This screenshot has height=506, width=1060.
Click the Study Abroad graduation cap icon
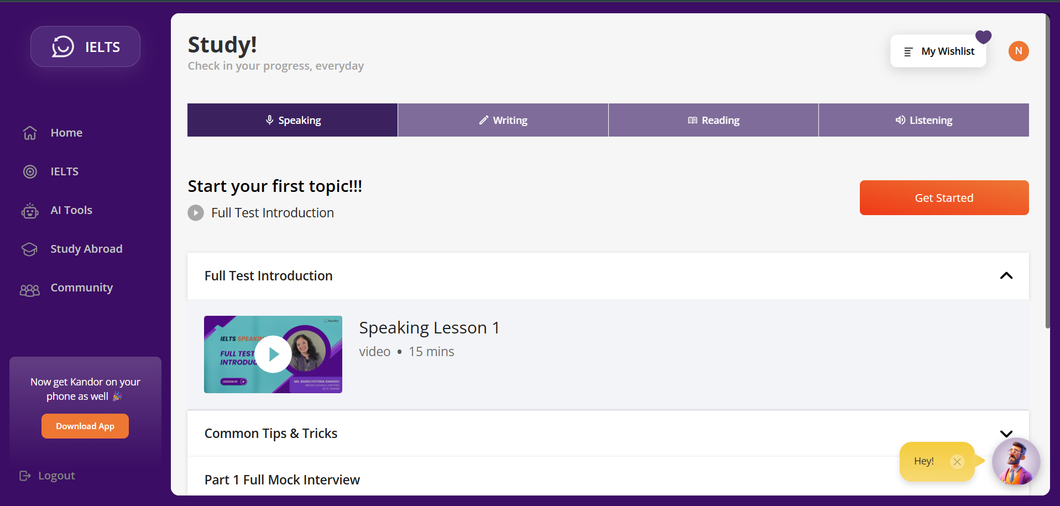[30, 249]
